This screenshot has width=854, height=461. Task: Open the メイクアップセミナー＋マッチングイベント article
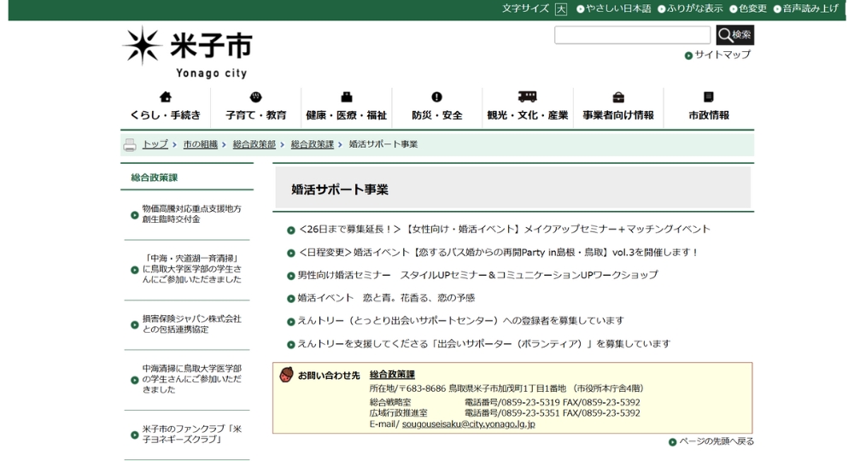(x=505, y=229)
